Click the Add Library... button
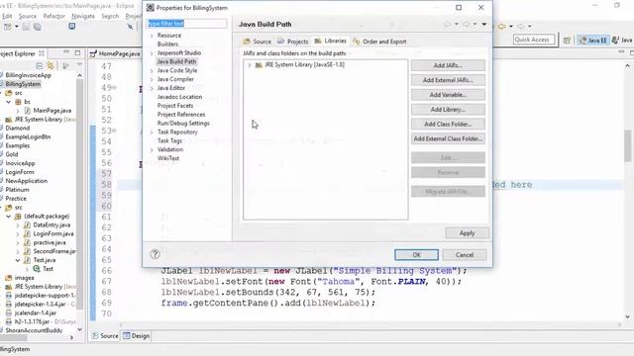634x356 pixels. 448,110
